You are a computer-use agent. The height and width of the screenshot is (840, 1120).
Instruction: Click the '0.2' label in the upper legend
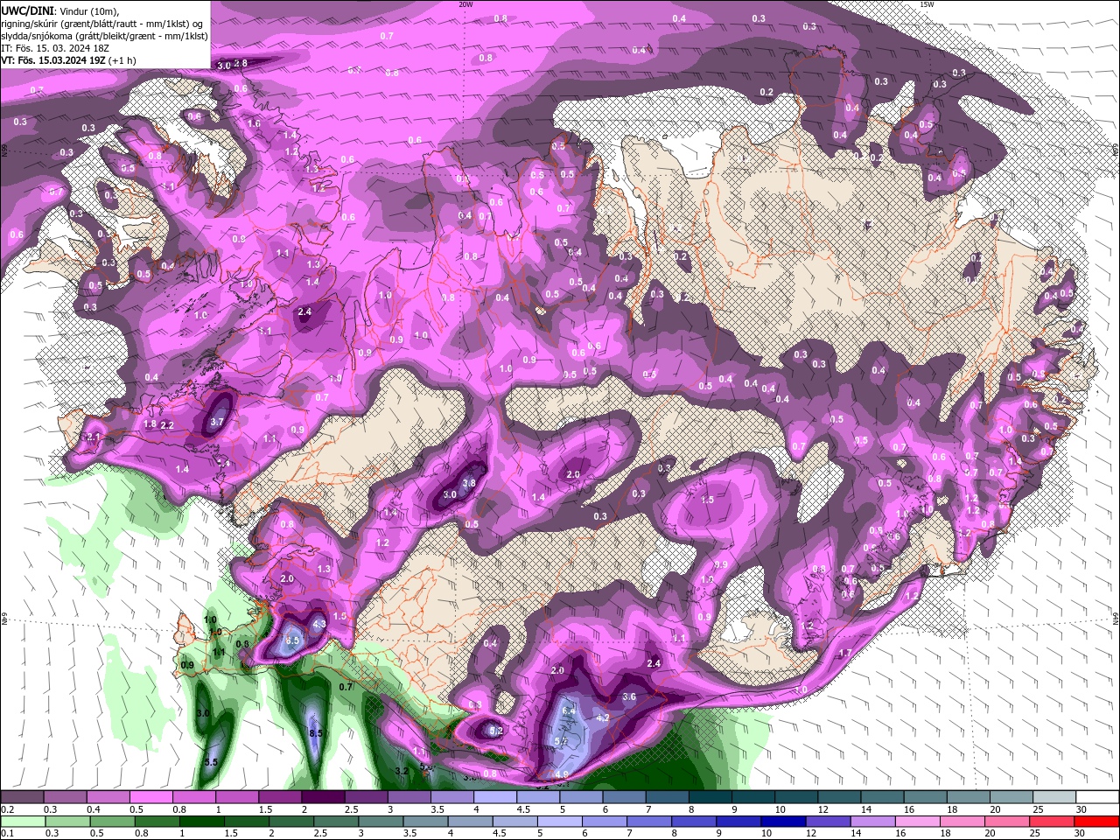coord(7,809)
